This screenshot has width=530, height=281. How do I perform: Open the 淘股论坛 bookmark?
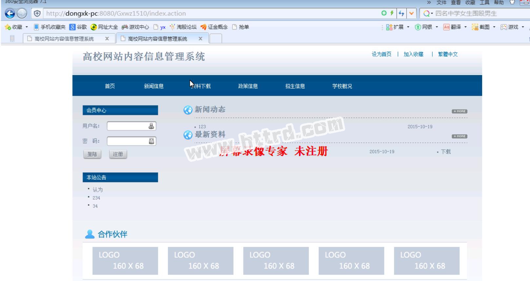(x=183, y=27)
